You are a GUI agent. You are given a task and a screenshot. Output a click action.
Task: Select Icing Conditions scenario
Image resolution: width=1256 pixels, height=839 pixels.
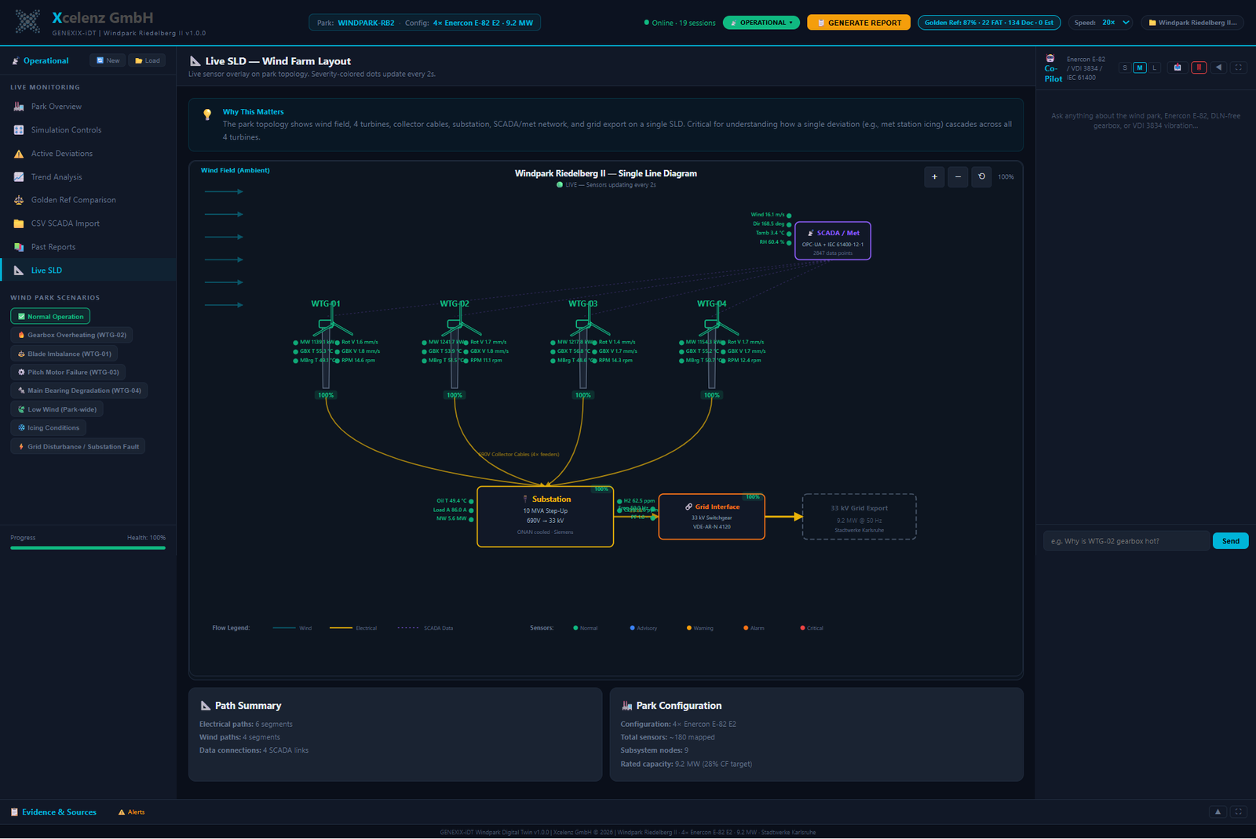coord(48,428)
